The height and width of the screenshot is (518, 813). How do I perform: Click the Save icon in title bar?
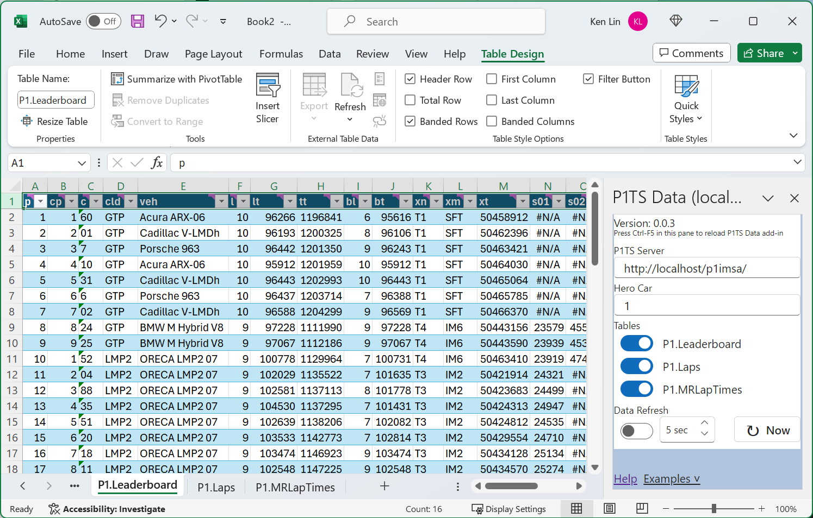tap(138, 21)
